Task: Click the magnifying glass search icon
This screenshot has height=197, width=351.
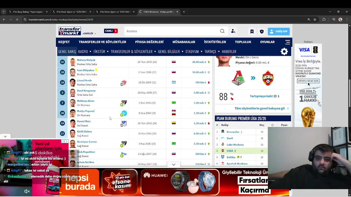Action: coord(222,31)
